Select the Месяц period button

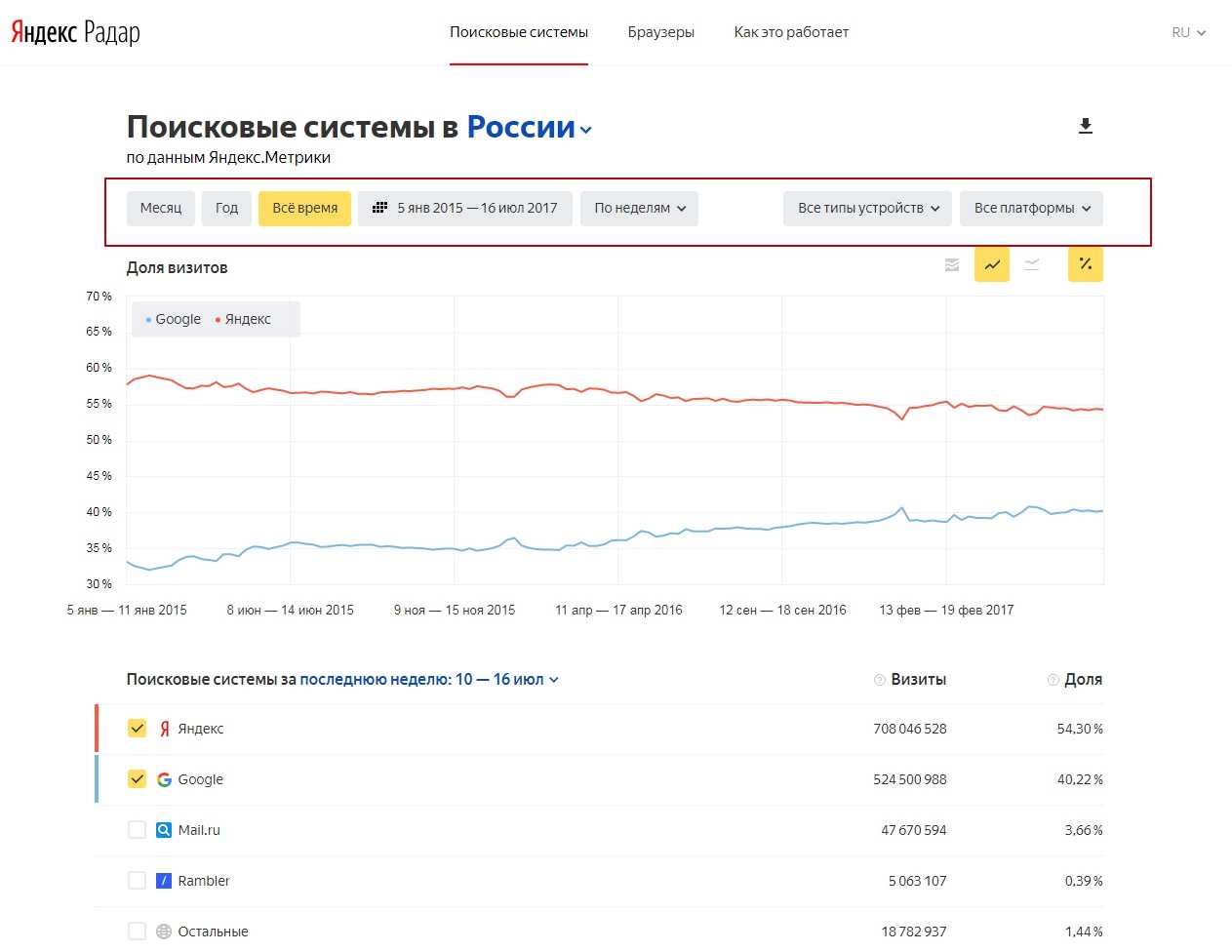161,208
